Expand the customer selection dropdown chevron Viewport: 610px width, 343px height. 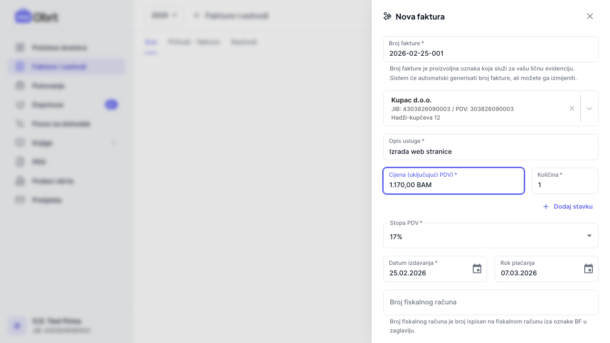[x=590, y=109]
